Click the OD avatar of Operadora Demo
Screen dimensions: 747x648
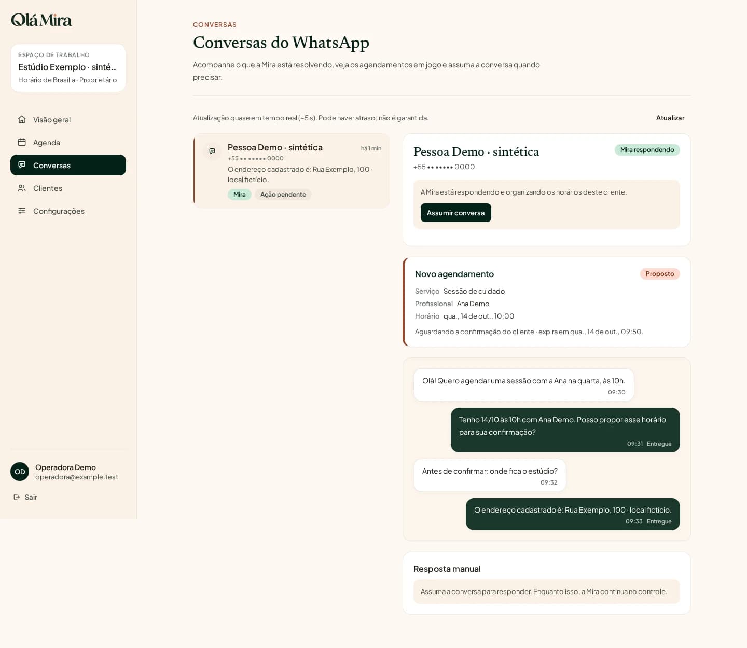point(20,472)
